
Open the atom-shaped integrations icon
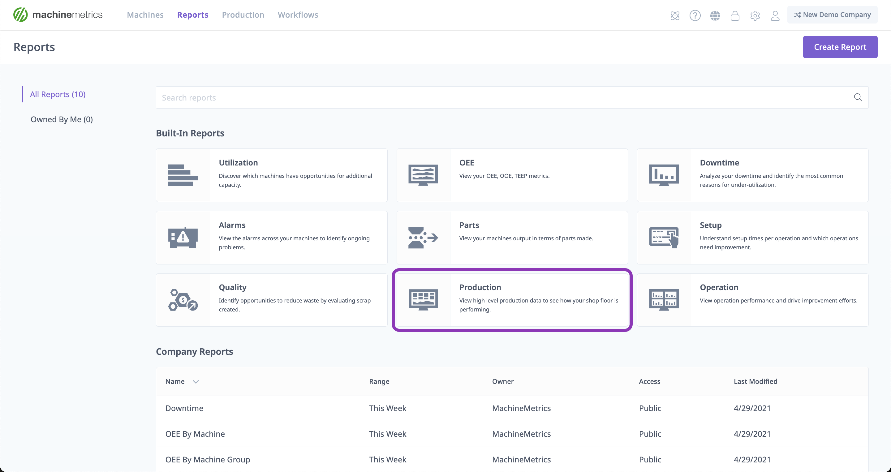coord(675,15)
